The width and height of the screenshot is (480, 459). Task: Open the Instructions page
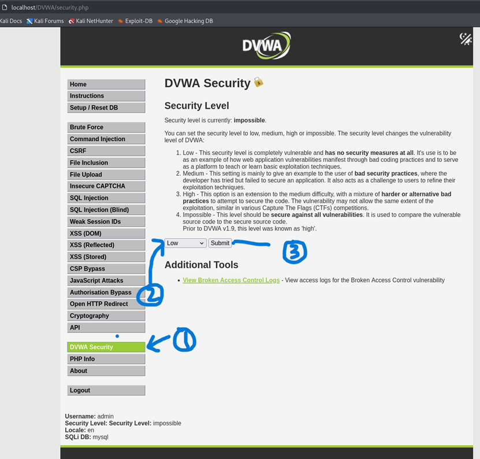pos(106,95)
